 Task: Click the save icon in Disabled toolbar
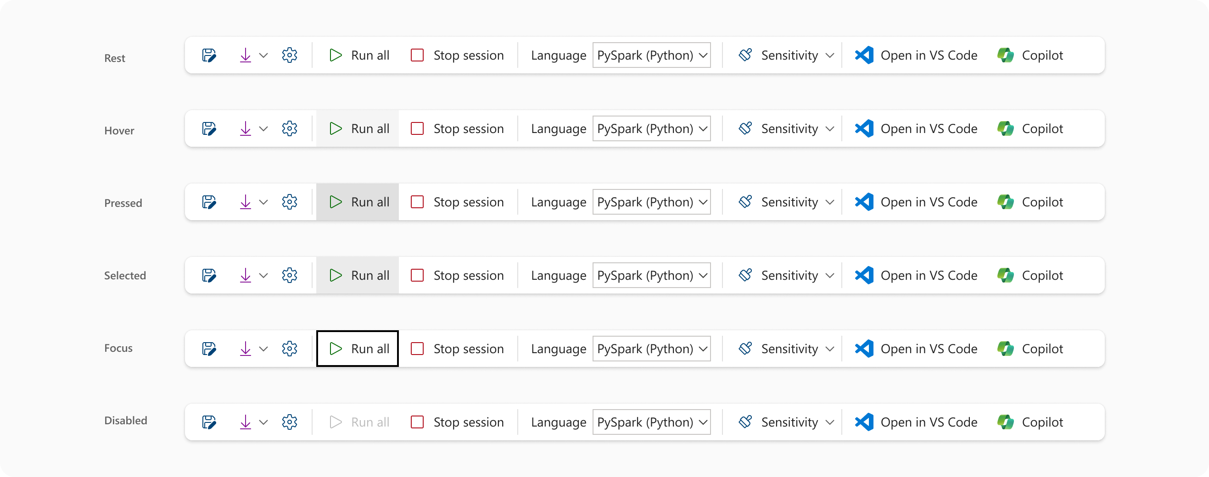209,422
